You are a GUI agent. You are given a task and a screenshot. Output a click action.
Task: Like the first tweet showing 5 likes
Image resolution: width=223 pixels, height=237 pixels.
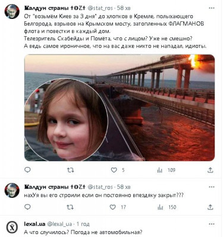click(114, 170)
